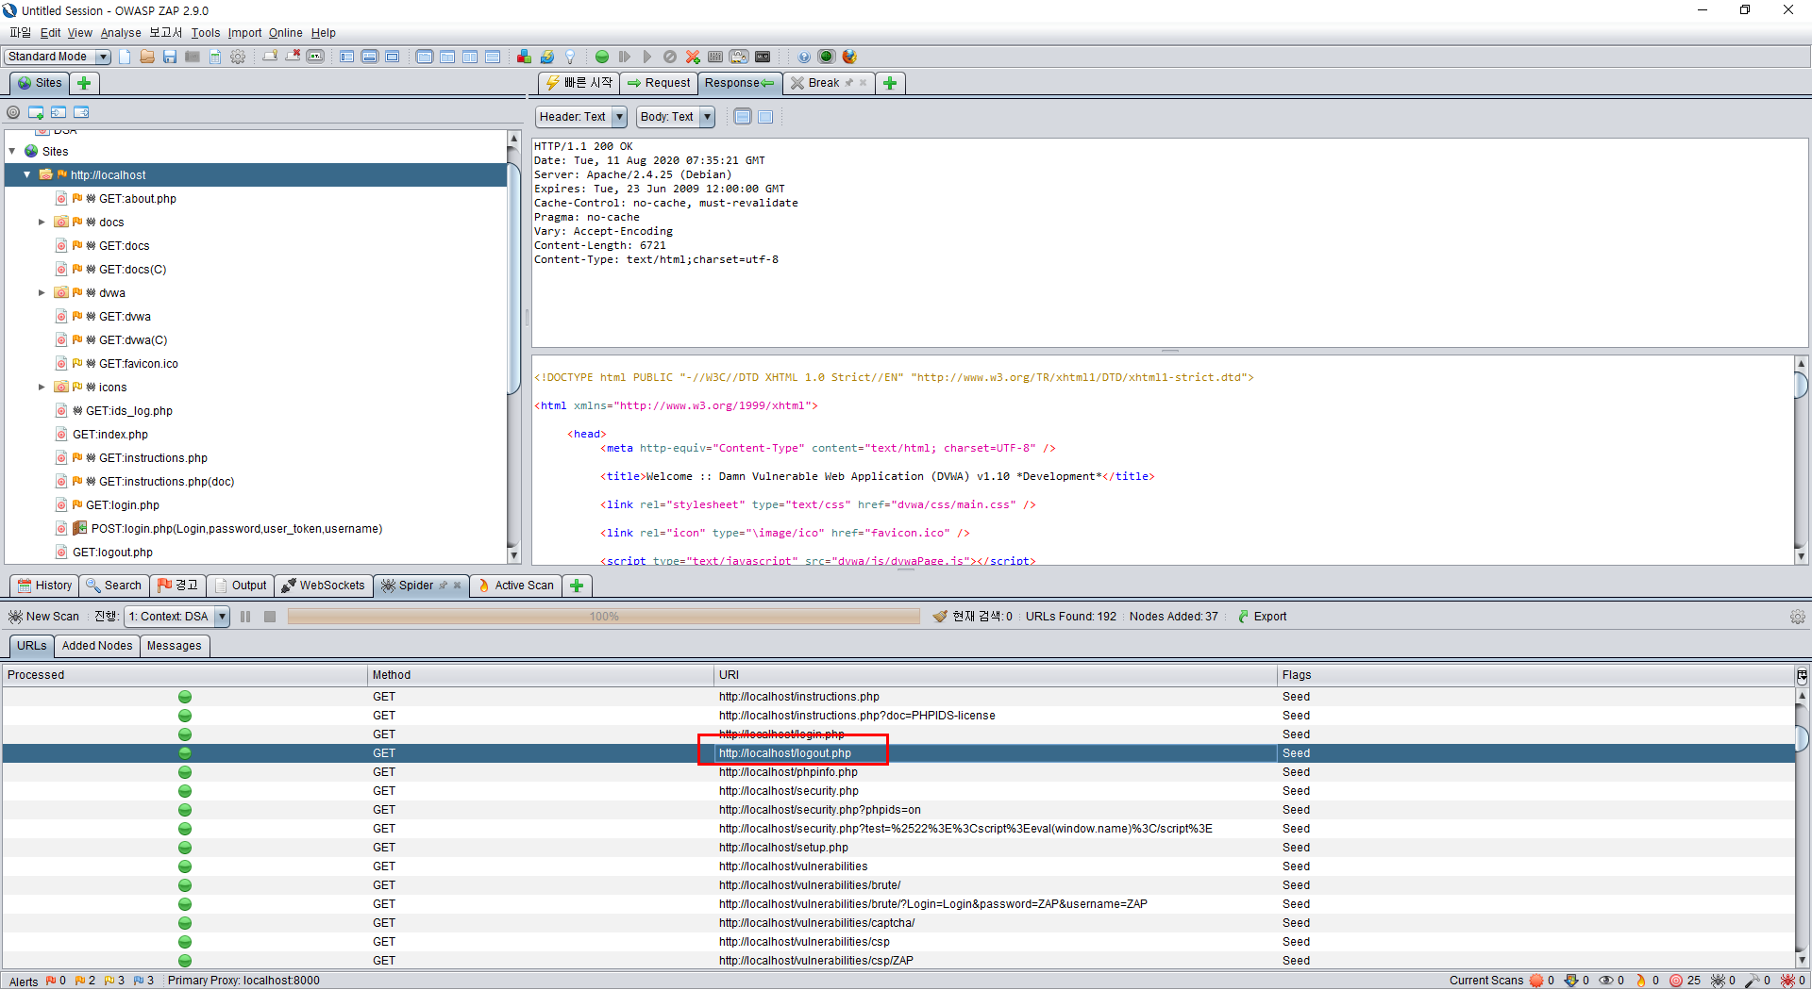Click the Drop request bin icon
1812x990 pixels.
pos(670,57)
